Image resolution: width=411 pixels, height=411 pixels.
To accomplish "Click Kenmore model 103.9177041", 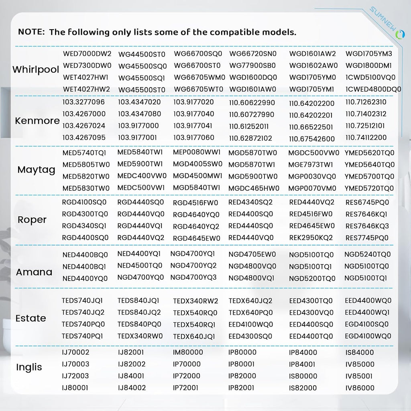I will point(193,126).
